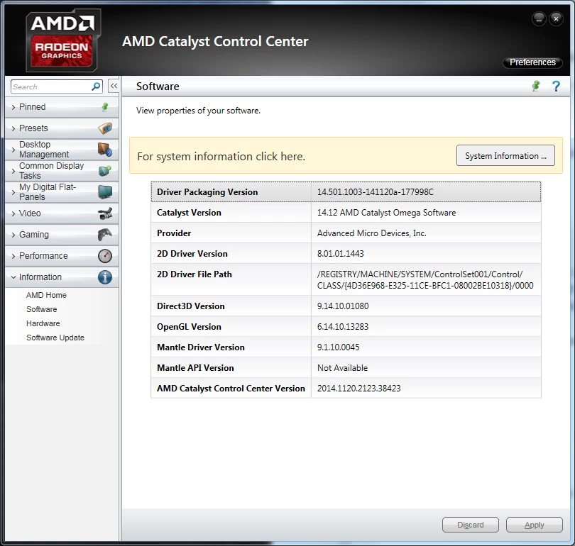This screenshot has width=575, height=546.
Task: Click the value 14.501.1003-141120a-177998C
Action: [375, 192]
